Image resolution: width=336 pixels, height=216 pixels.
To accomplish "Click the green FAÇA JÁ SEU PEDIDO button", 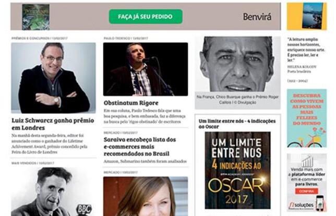I will point(146,17).
